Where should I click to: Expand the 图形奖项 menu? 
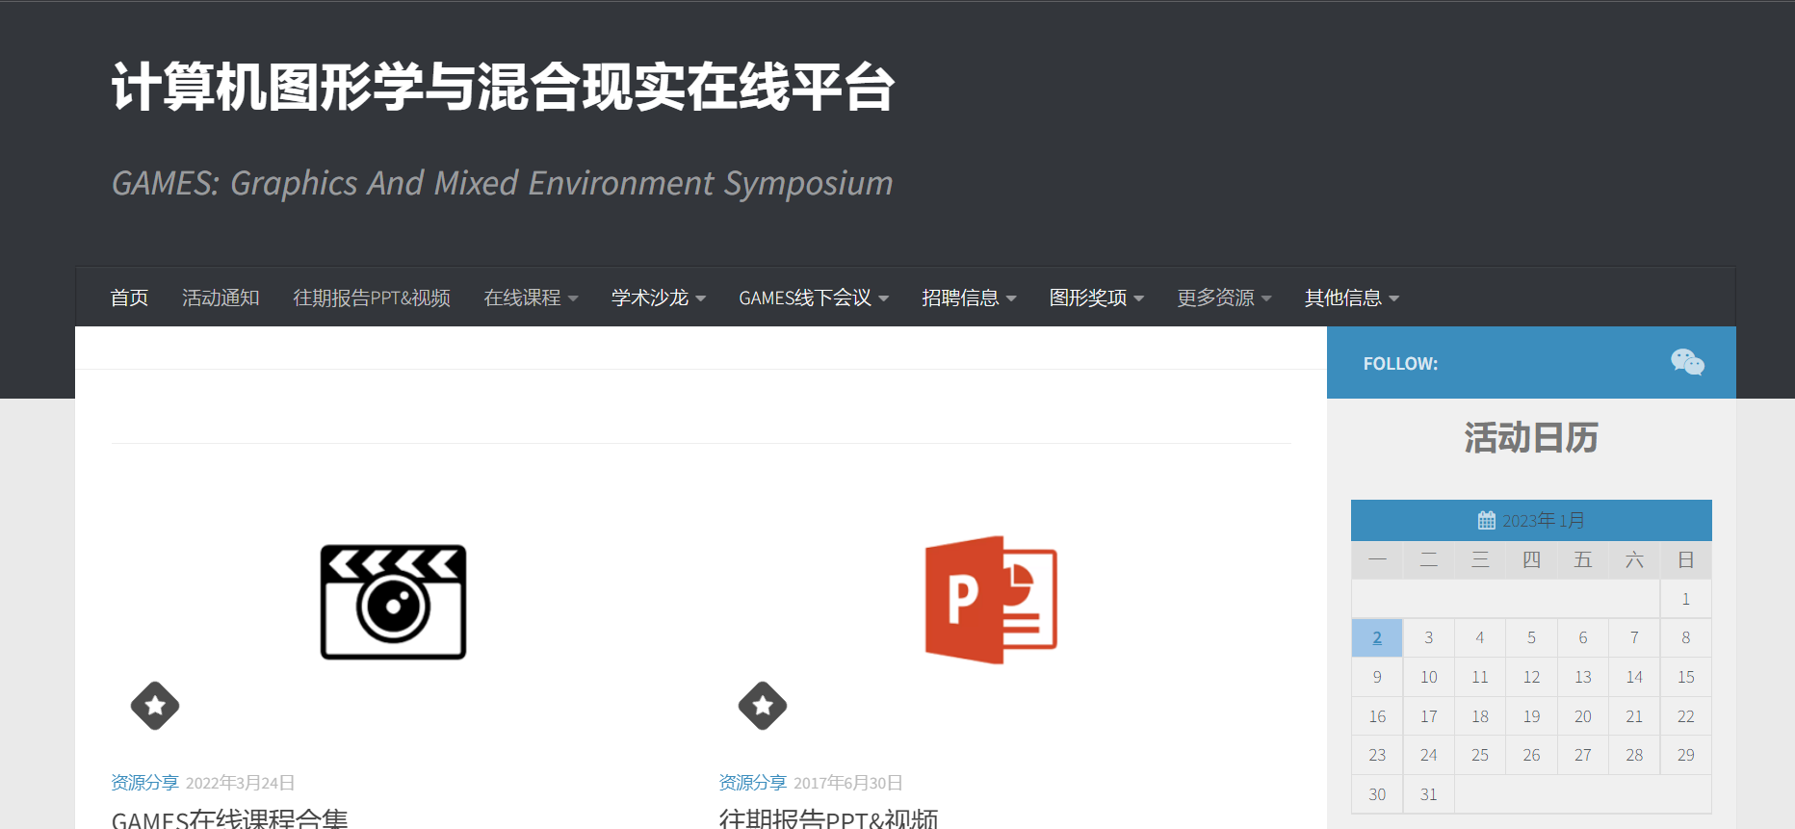pyautogui.click(x=1096, y=298)
